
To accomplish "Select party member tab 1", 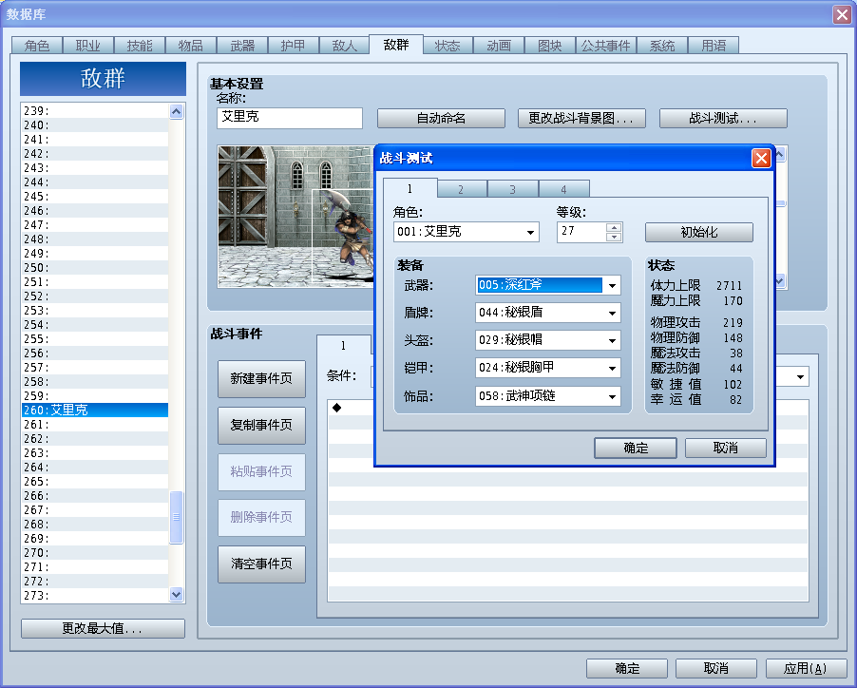I will 409,188.
